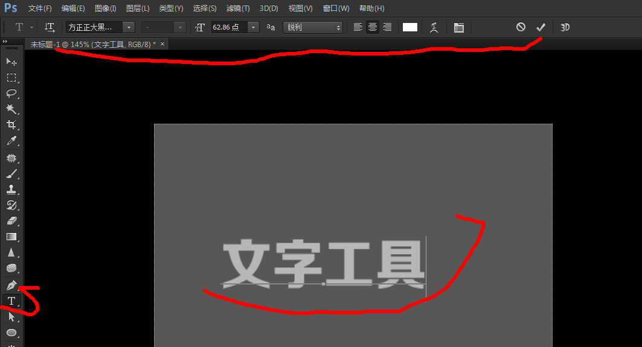This screenshot has width=642, height=347.
Task: Select the Pen tool
Action: 11,285
